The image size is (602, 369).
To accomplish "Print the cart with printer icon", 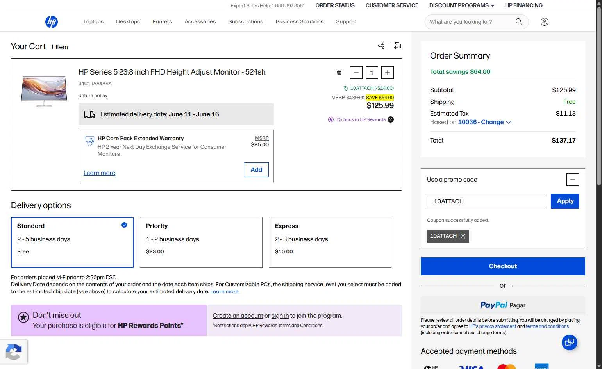I will [x=397, y=46].
